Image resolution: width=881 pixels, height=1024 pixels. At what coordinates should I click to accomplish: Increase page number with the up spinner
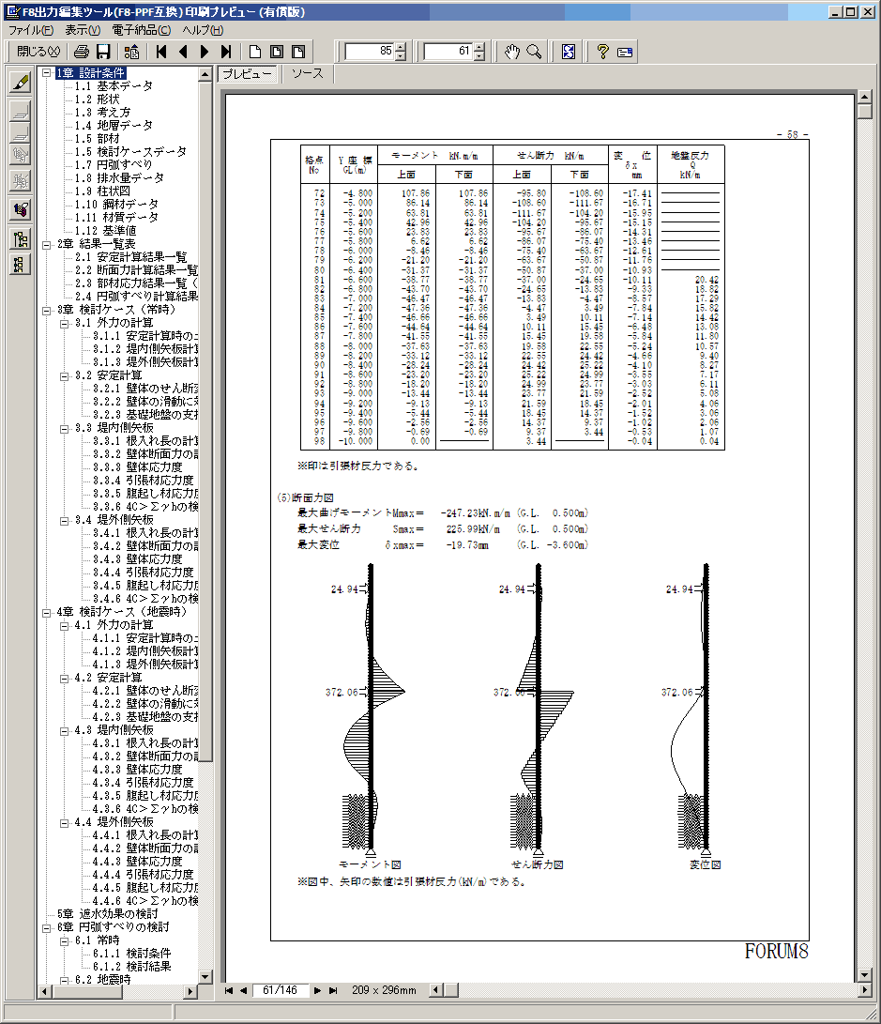479,47
